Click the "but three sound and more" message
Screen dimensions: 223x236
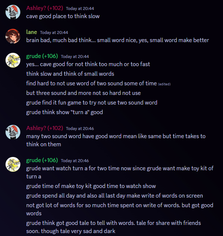[83, 93]
